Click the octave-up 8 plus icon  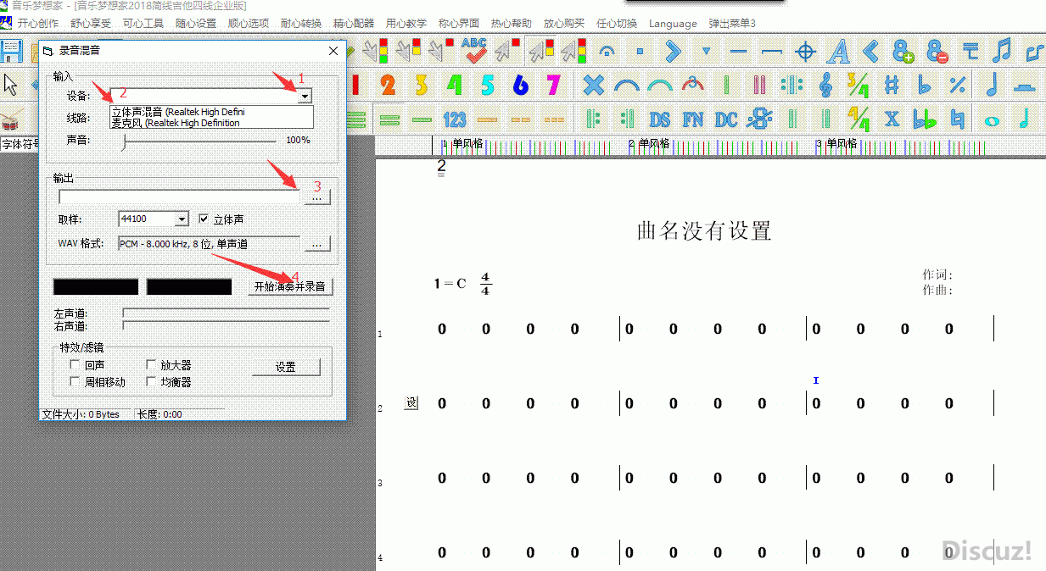(x=903, y=52)
